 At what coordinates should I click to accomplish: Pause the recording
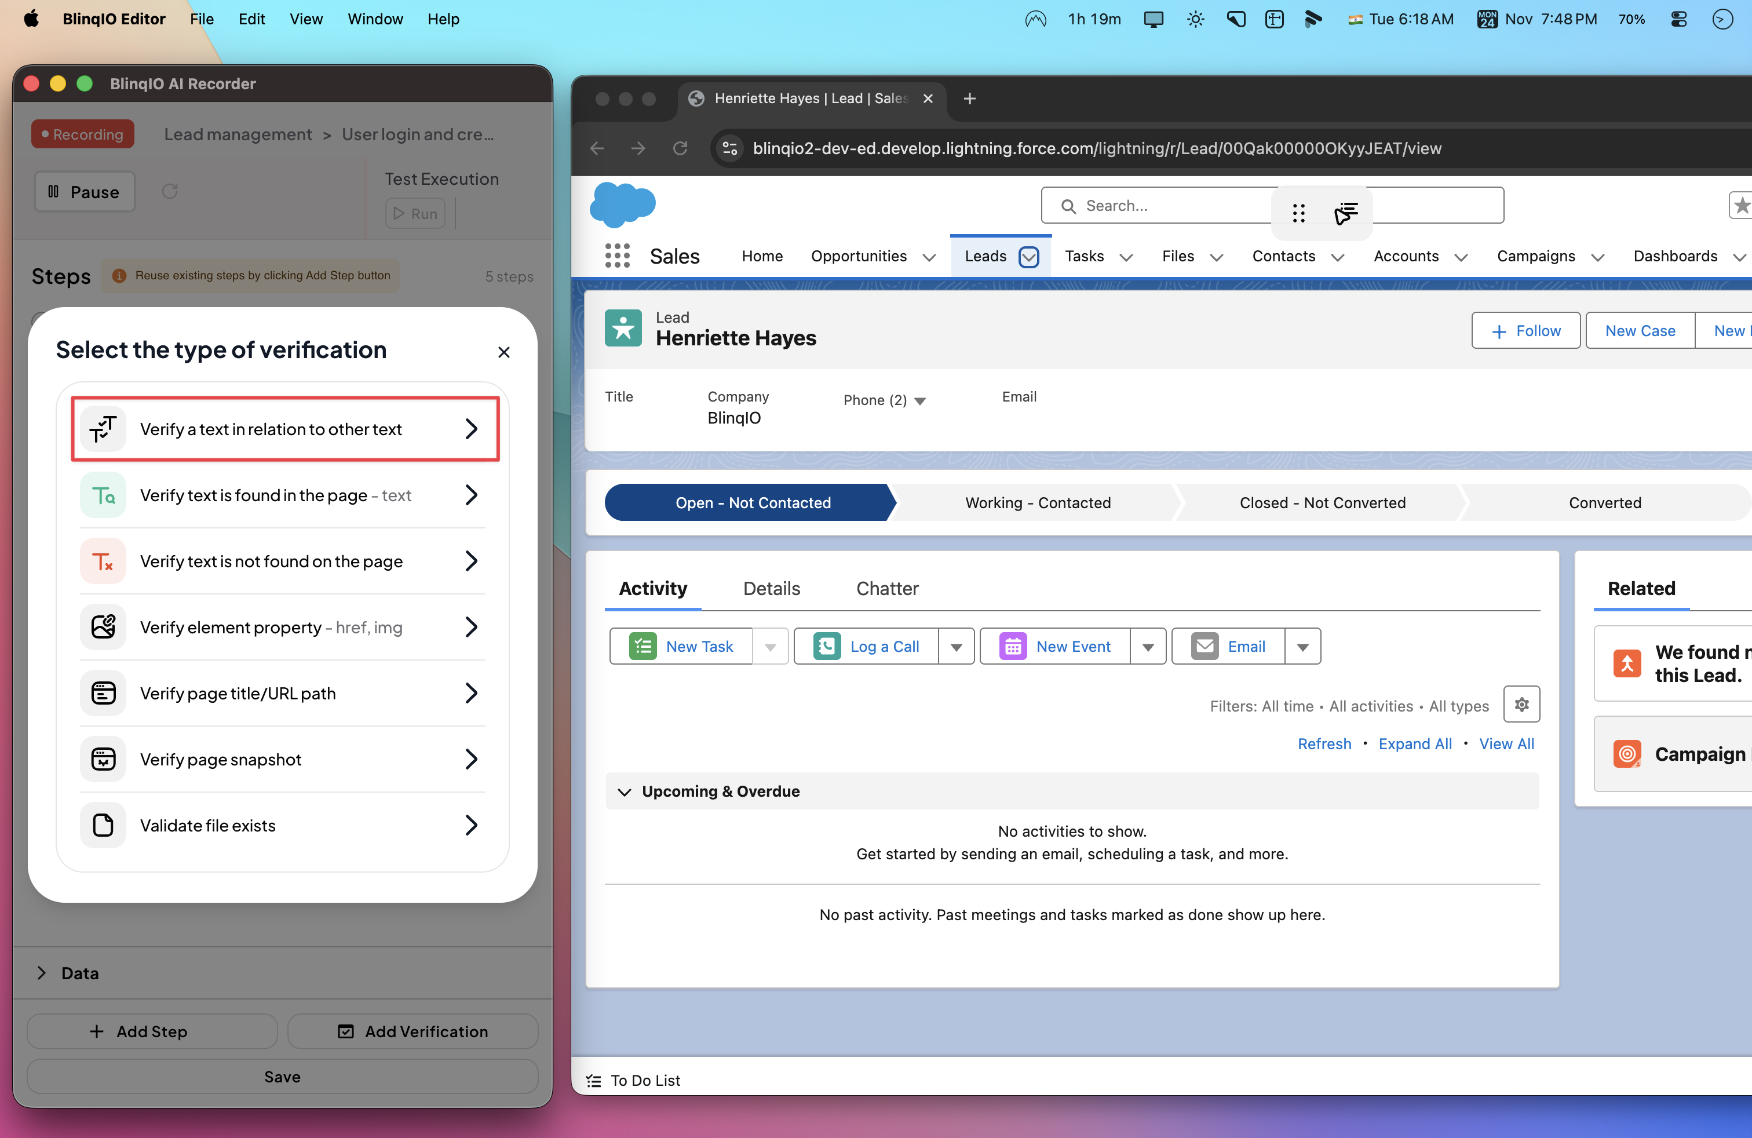(x=85, y=192)
